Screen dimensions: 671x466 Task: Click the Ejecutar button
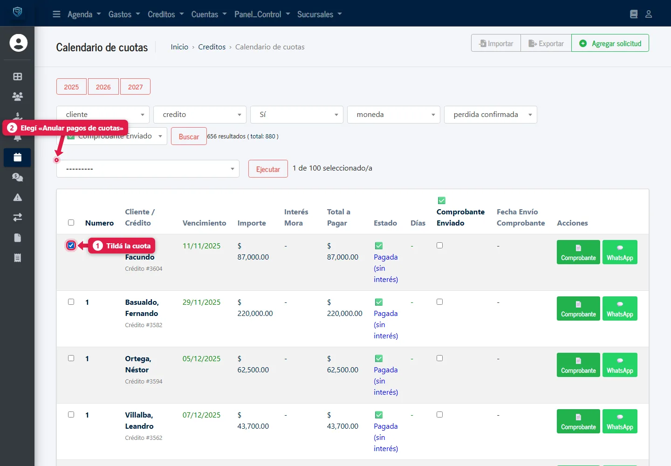coord(268,169)
